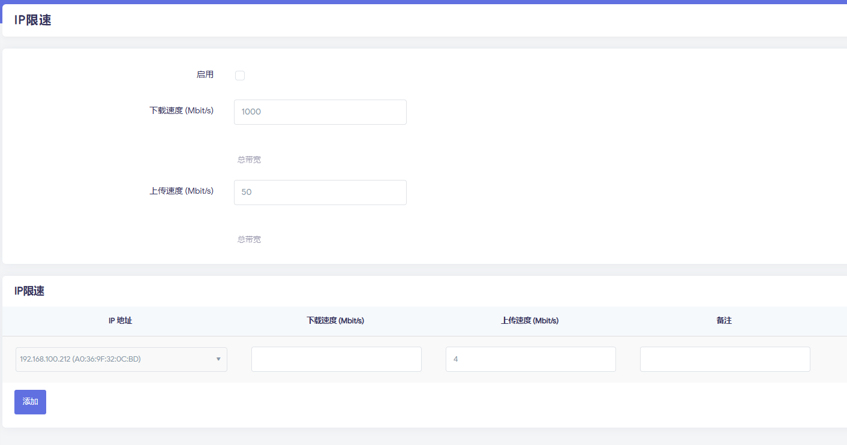Click the IP限速 page title at top
Image resolution: width=847 pixels, height=445 pixels.
click(x=33, y=20)
